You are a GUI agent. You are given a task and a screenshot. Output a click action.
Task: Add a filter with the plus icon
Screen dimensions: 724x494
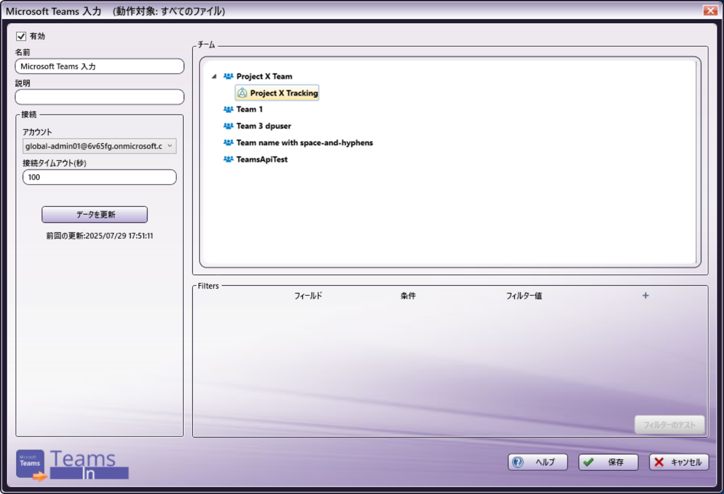pos(645,295)
